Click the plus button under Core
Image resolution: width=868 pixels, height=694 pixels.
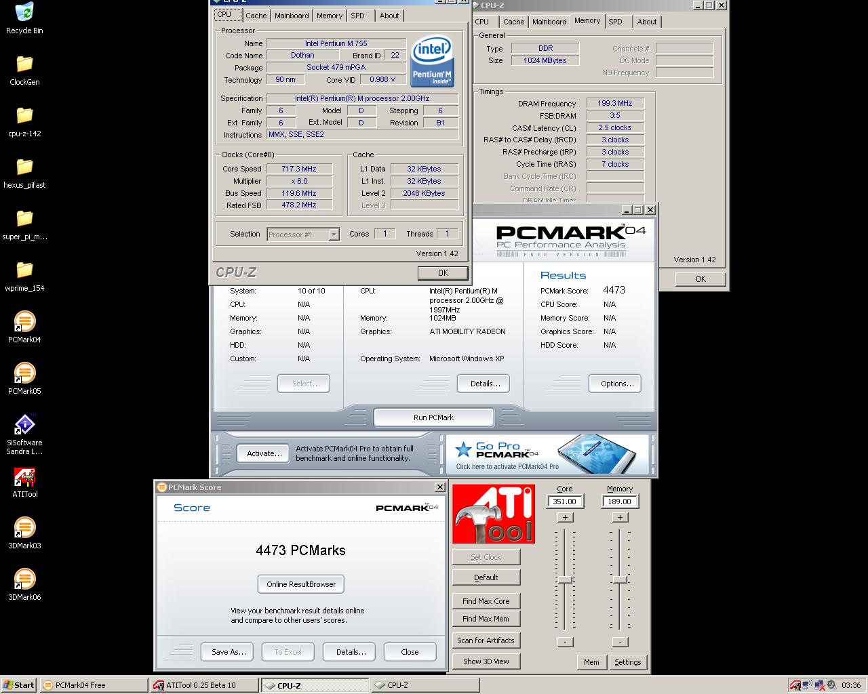click(x=565, y=517)
